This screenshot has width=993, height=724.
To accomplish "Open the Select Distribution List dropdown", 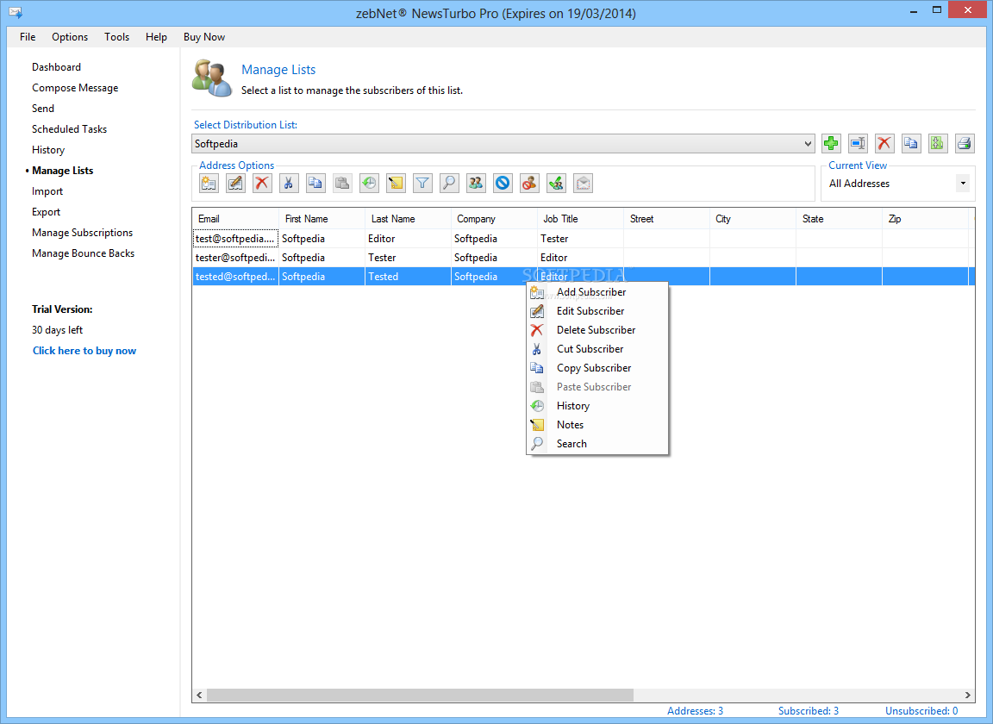I will [x=503, y=144].
